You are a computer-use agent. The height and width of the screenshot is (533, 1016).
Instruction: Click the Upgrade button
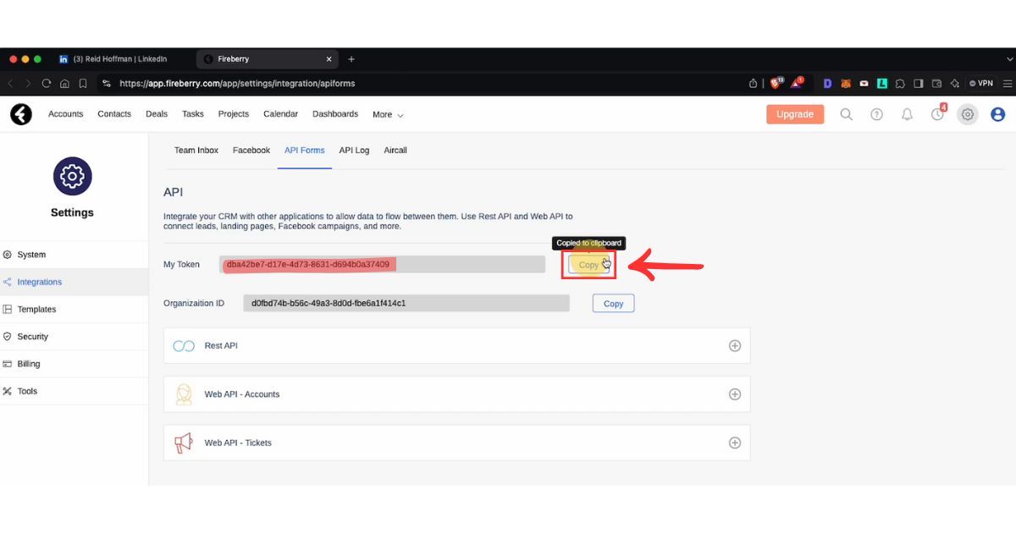pos(795,114)
